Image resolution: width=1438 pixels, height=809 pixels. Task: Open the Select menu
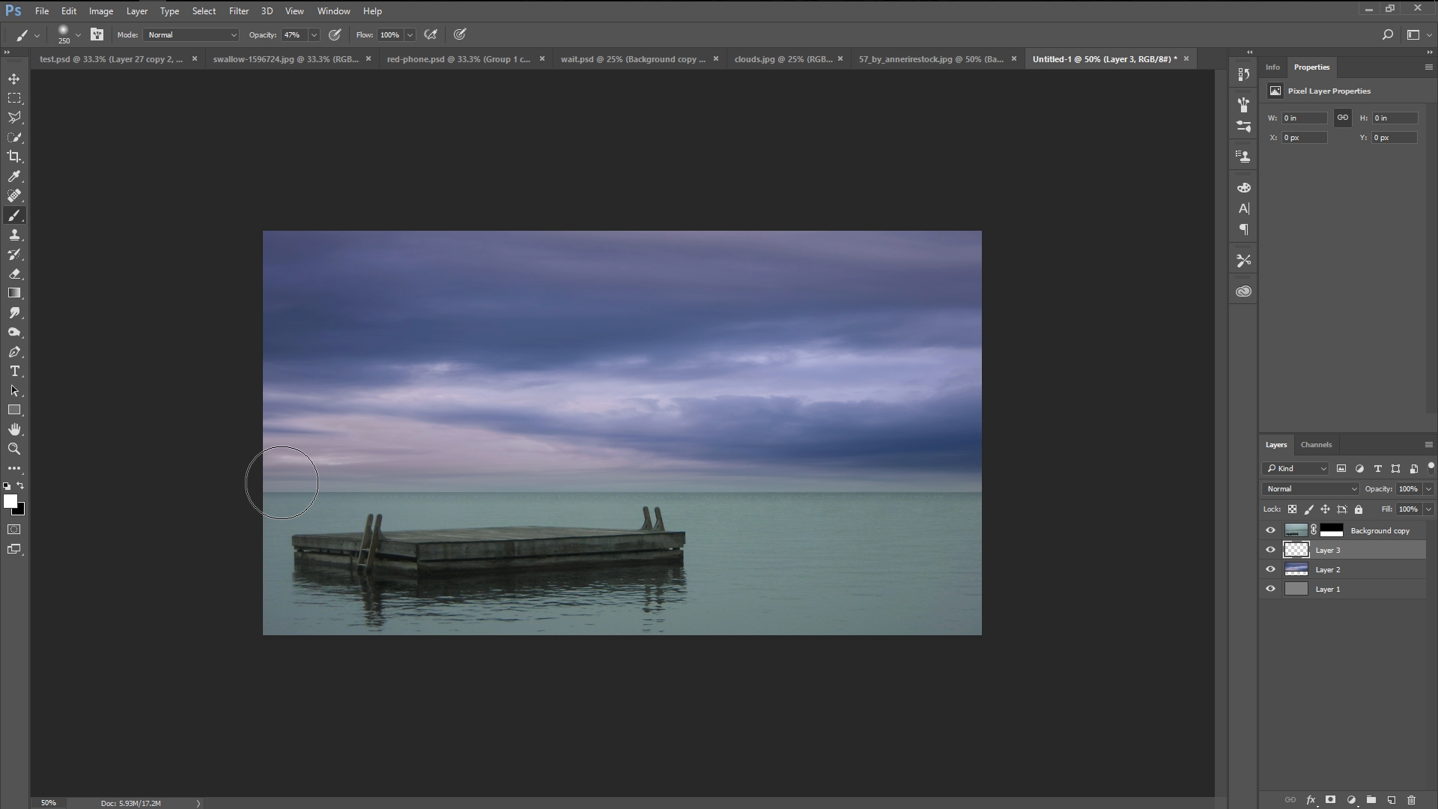(204, 11)
